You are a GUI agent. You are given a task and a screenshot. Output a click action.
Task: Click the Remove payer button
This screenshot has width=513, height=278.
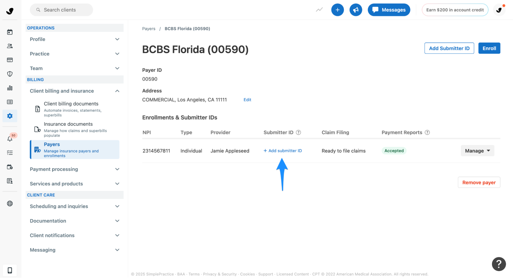[479, 182]
